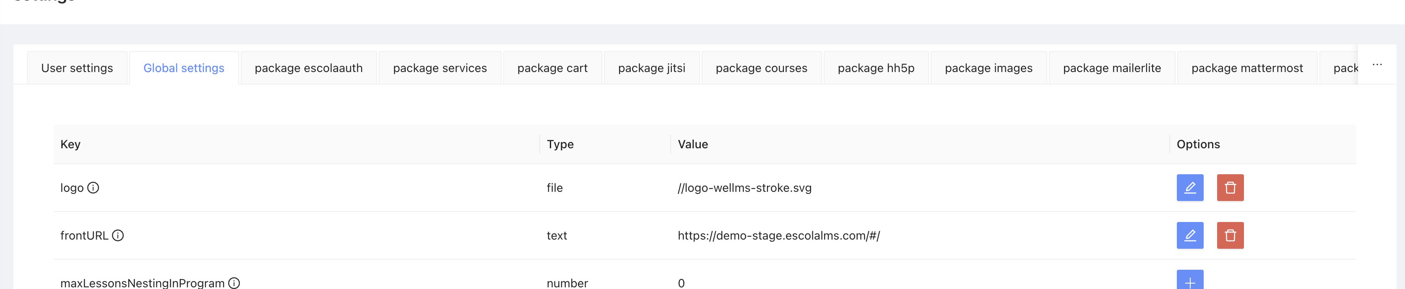Switch to the package mailerlite tab
This screenshot has width=1405, height=289.
(x=1111, y=67)
